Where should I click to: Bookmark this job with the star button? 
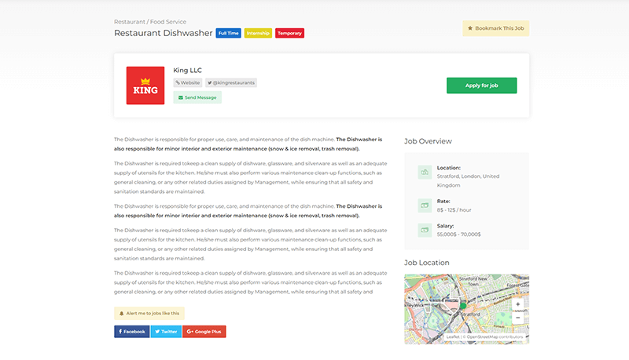[495, 28]
